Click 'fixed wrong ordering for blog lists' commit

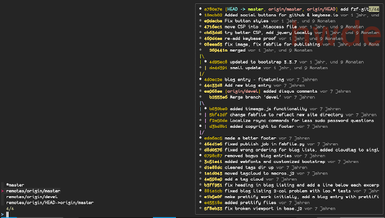[302, 150]
